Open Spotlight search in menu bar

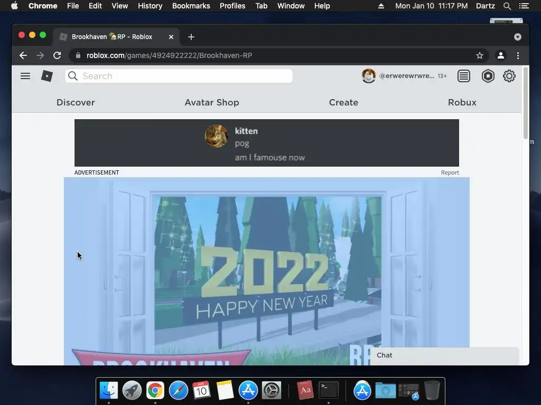coord(507,6)
